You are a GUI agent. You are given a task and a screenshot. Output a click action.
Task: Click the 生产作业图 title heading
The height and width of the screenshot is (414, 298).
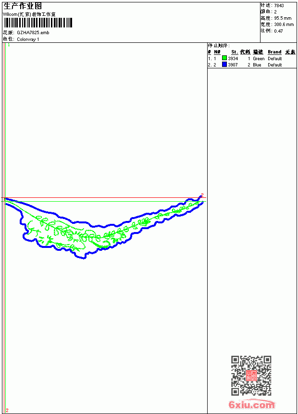(x=23, y=6)
